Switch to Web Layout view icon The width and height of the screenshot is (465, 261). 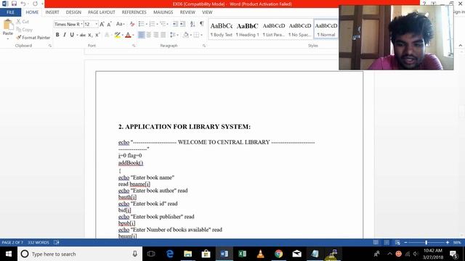pyautogui.click(x=397, y=242)
